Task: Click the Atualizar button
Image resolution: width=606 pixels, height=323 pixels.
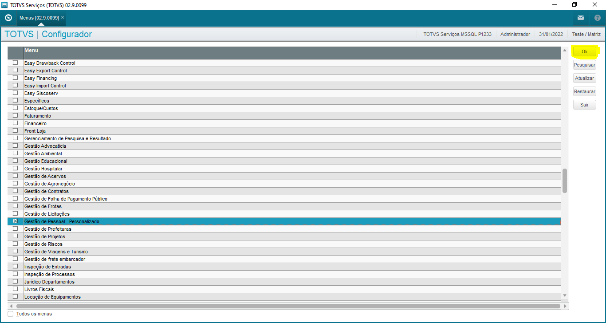Action: point(584,79)
